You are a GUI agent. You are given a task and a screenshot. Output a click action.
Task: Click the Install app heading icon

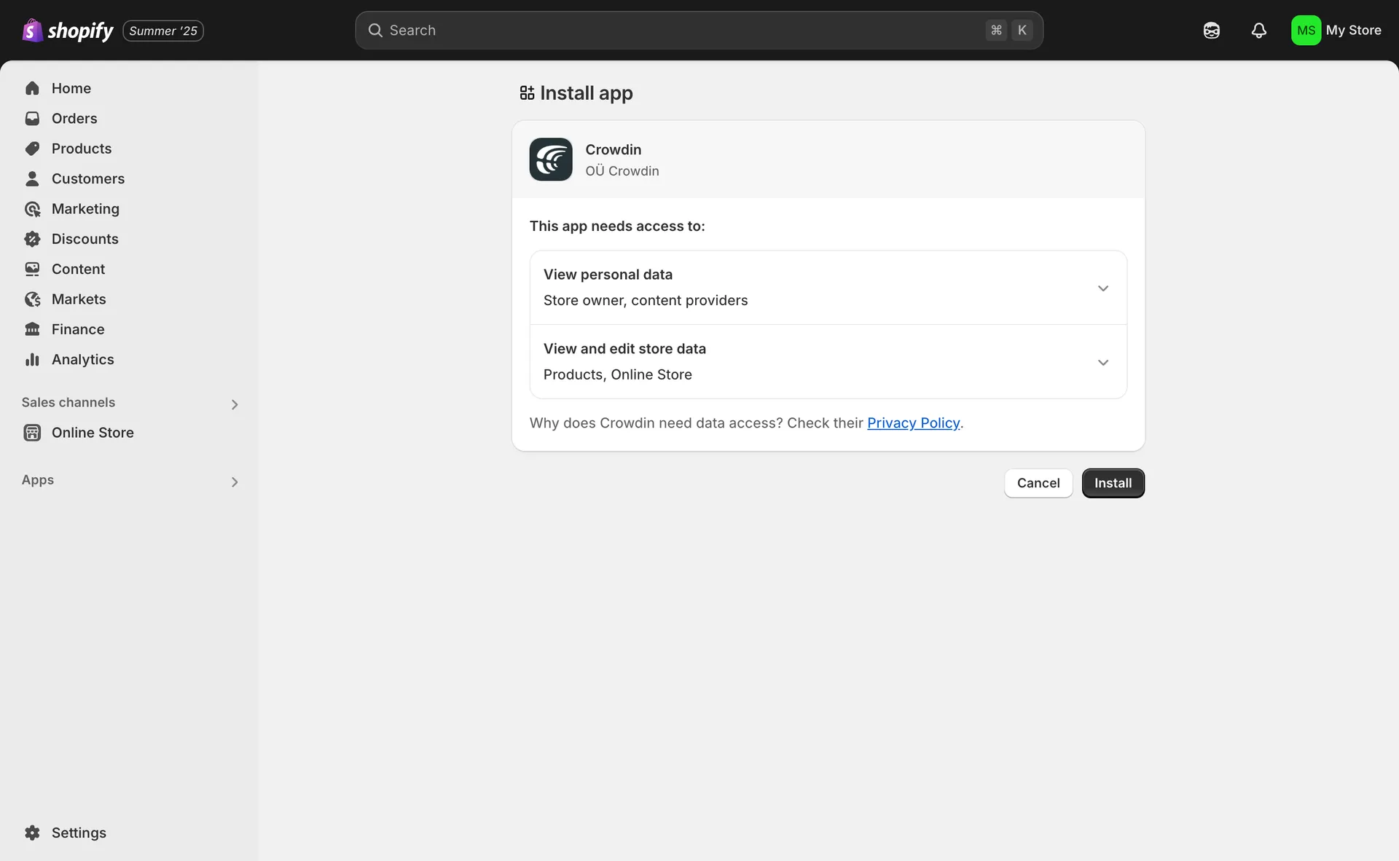point(527,93)
